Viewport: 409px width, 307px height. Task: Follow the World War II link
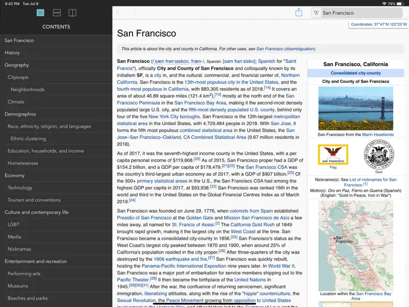(281, 266)
